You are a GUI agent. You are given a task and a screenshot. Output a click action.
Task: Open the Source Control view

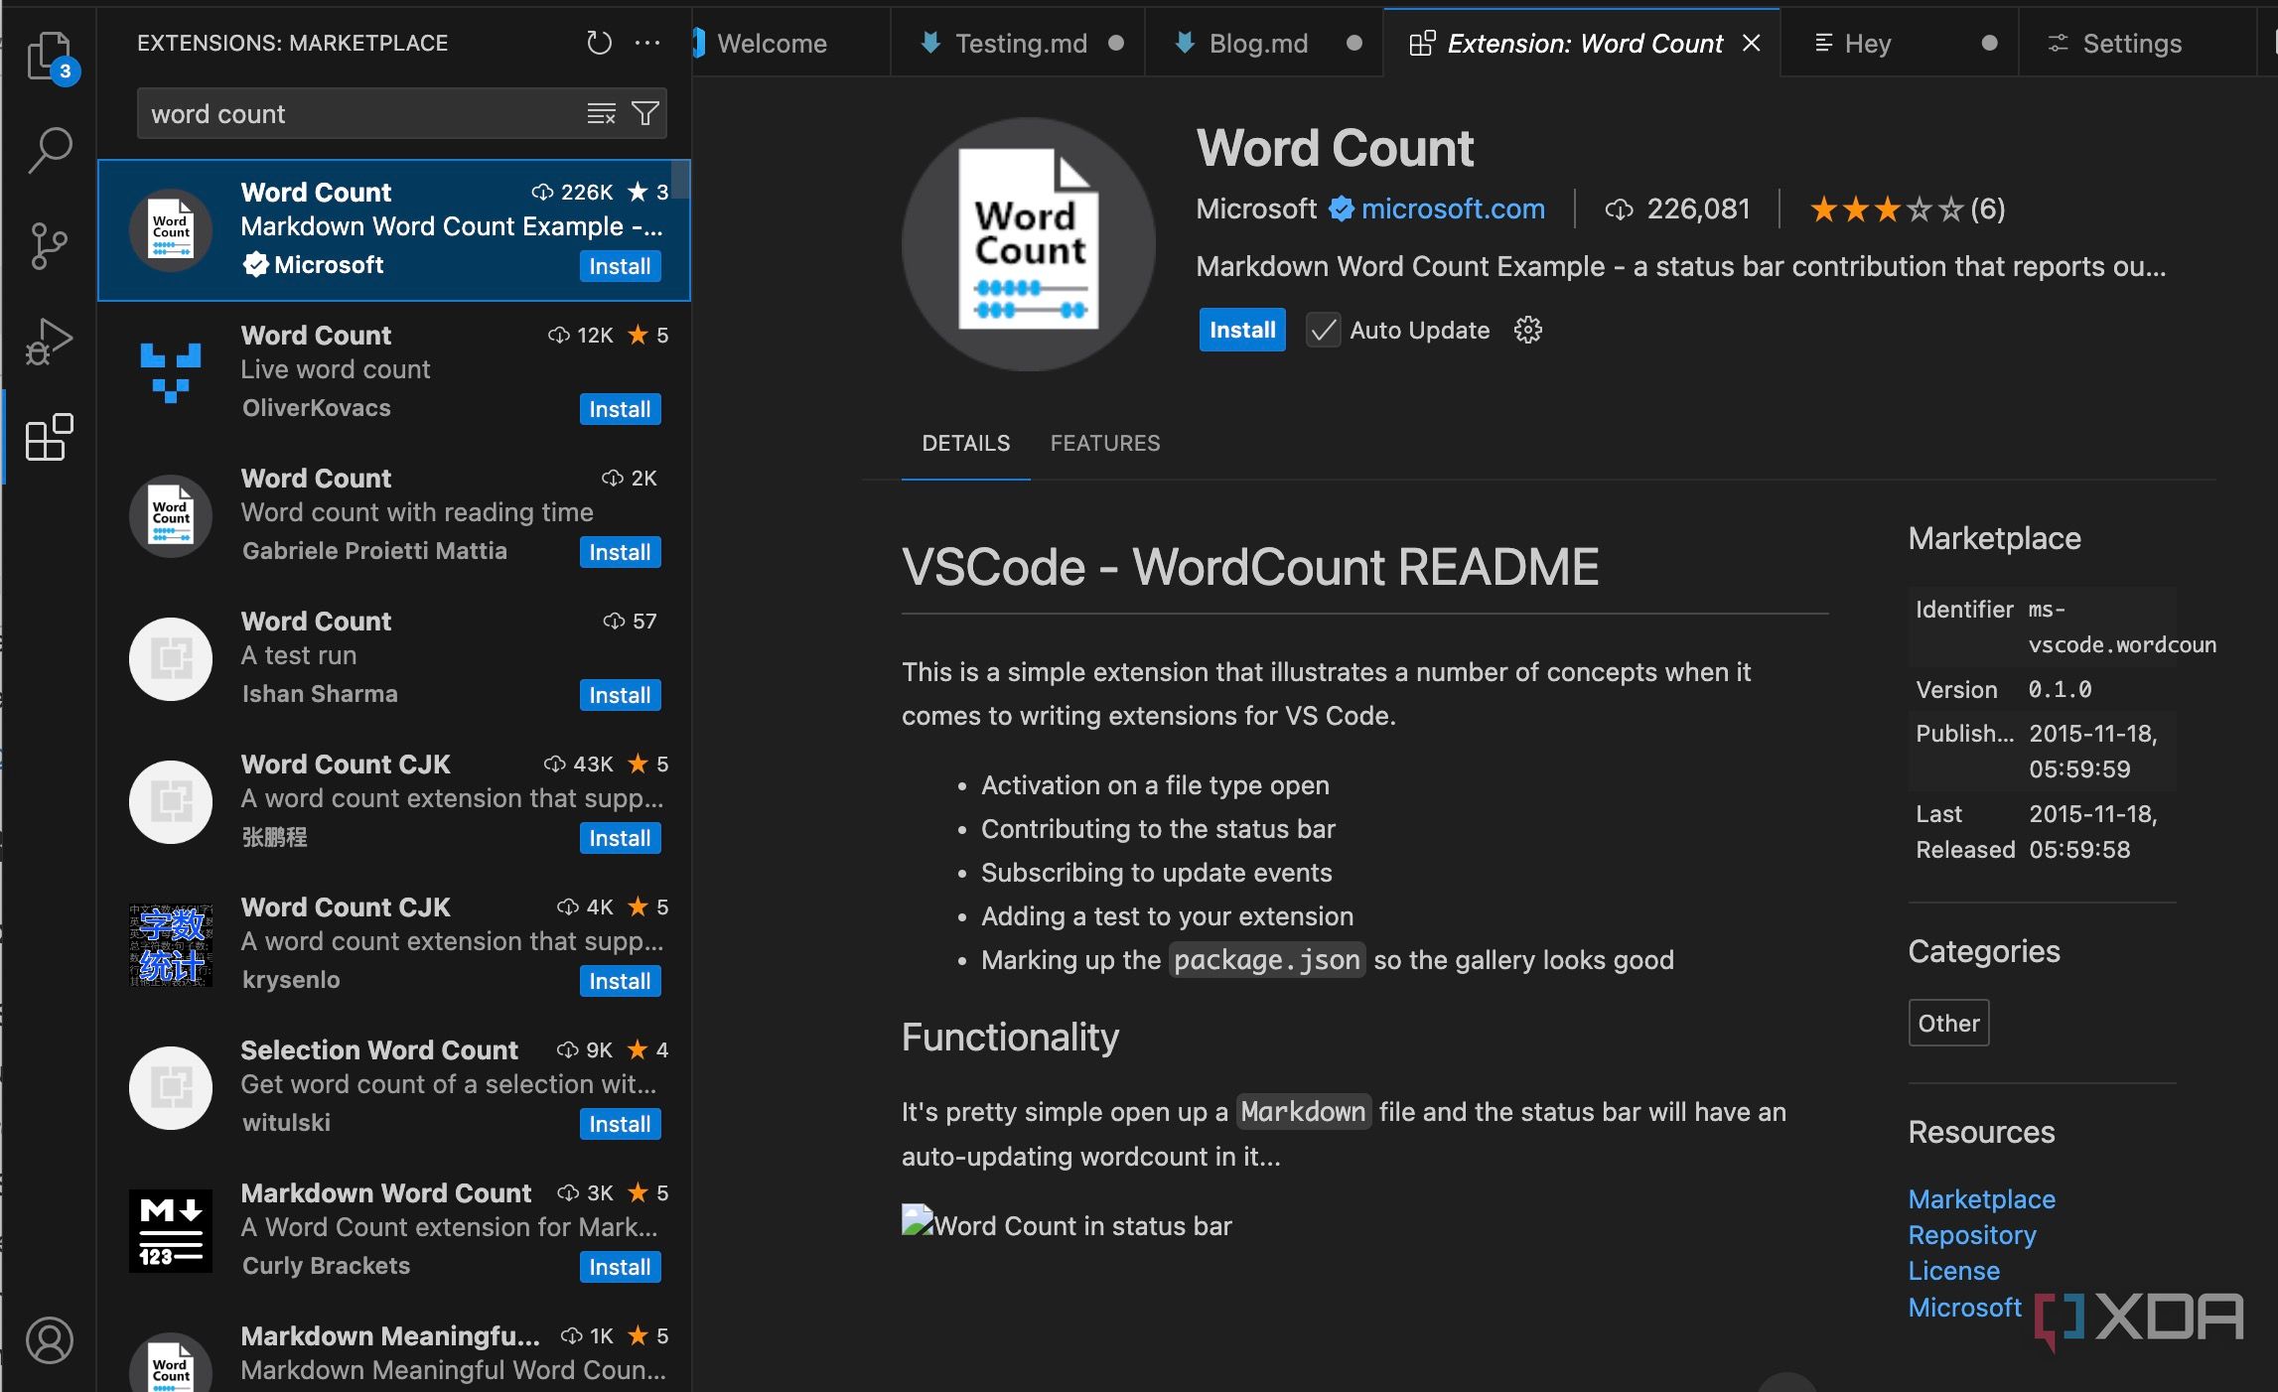tap(49, 245)
